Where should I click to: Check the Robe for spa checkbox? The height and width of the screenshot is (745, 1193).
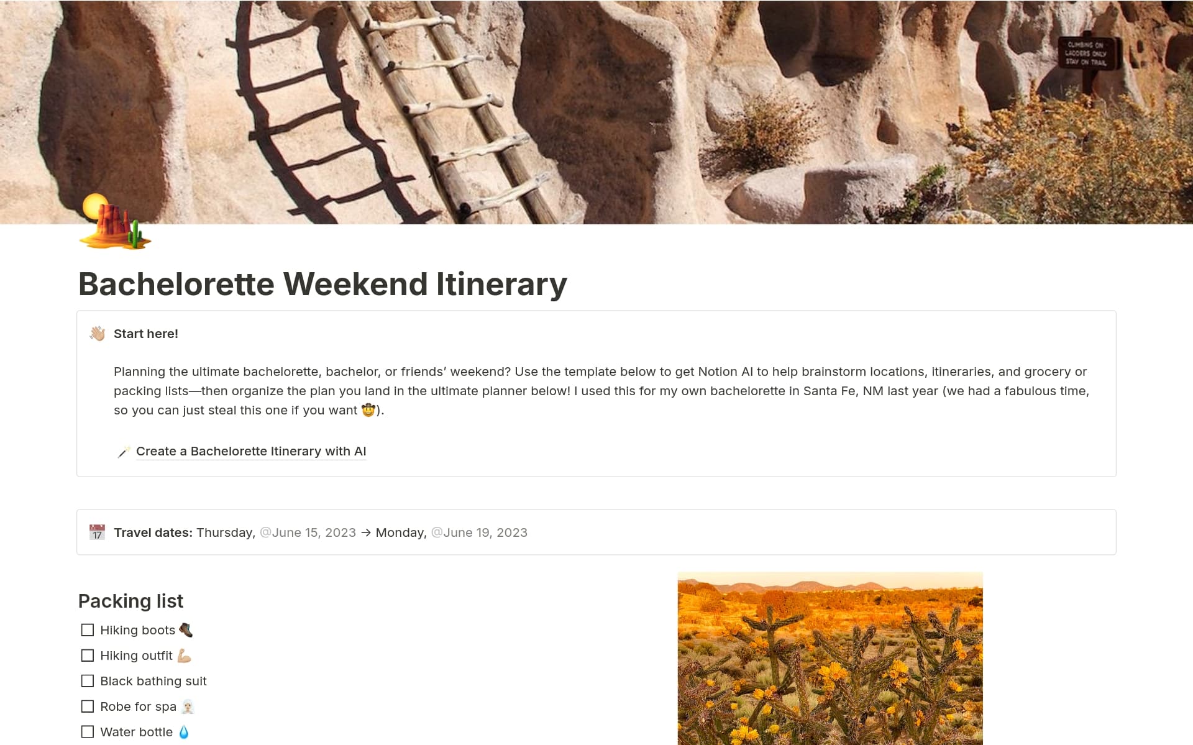click(x=87, y=706)
